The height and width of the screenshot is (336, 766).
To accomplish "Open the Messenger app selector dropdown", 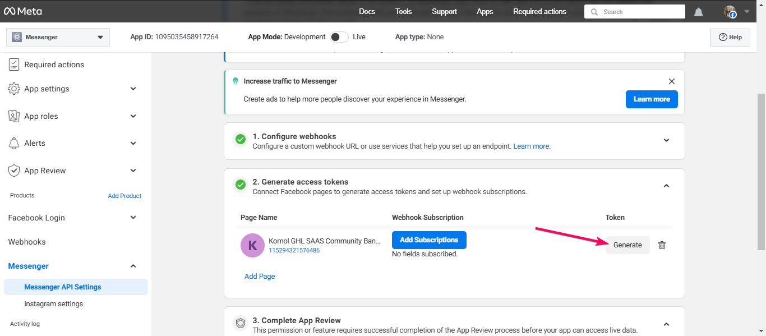I will click(x=58, y=37).
